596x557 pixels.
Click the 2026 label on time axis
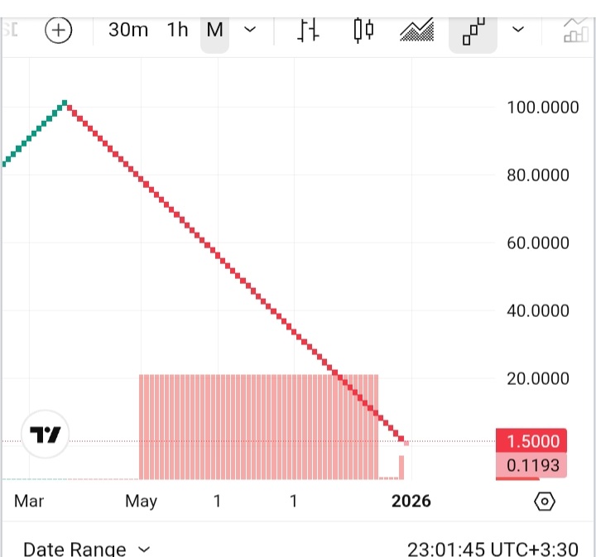click(411, 501)
